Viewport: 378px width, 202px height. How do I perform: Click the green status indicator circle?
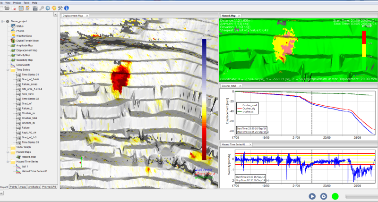tap(335, 196)
